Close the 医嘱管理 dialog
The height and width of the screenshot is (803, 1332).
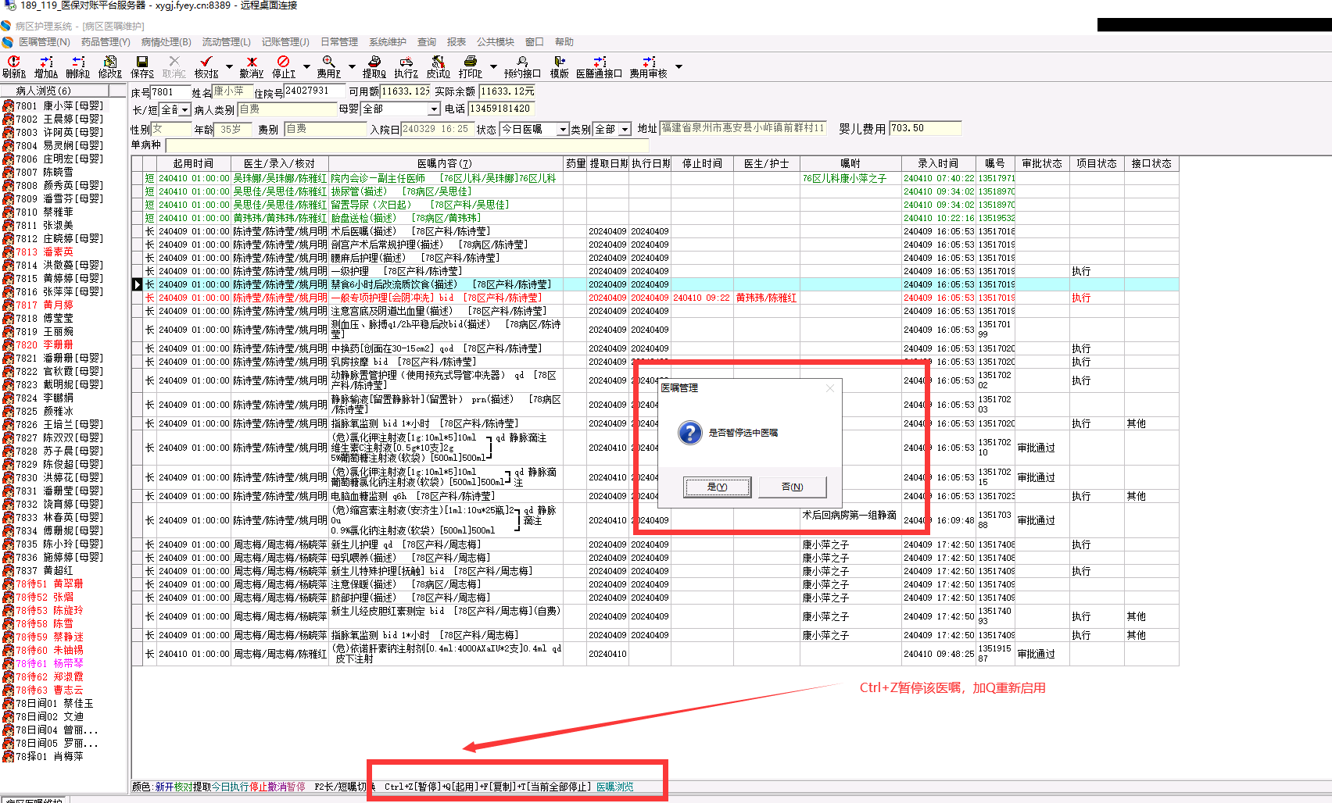tap(830, 387)
